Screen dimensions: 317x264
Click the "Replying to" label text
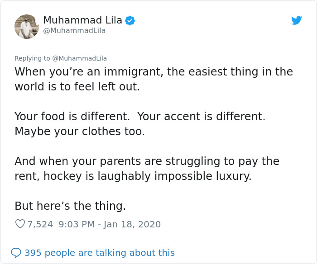[32, 58]
